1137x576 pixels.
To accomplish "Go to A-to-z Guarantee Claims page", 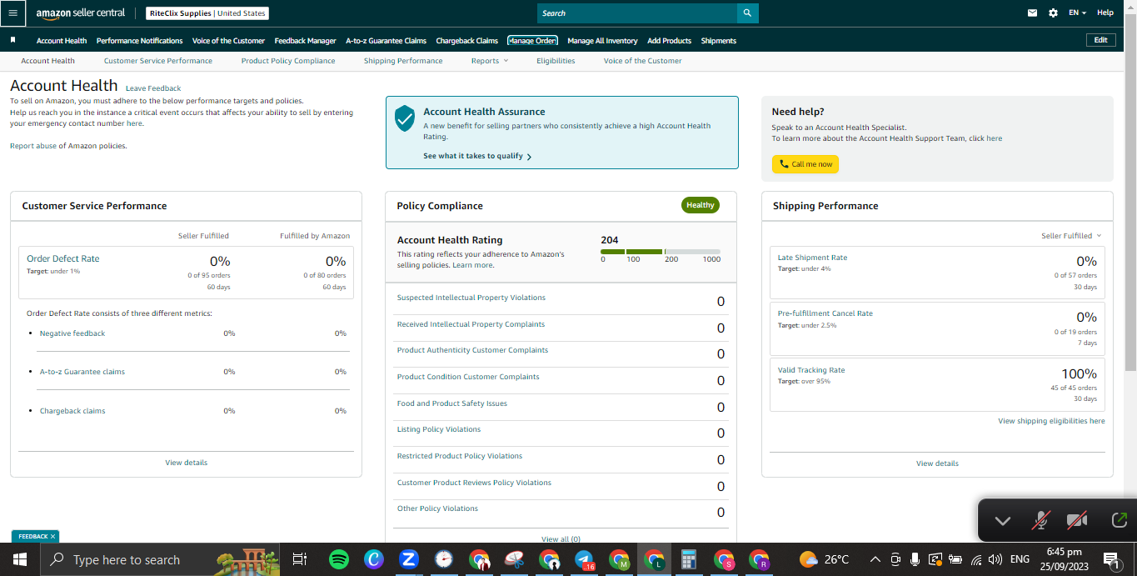I will (x=386, y=41).
